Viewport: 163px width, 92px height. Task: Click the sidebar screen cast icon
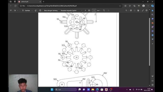(152, 76)
